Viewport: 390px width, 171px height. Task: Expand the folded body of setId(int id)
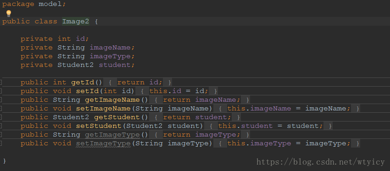coord(1,91)
